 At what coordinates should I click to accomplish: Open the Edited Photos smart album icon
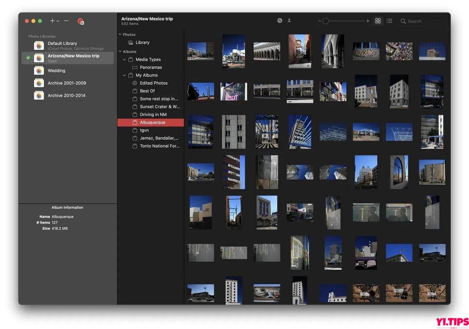coord(135,83)
